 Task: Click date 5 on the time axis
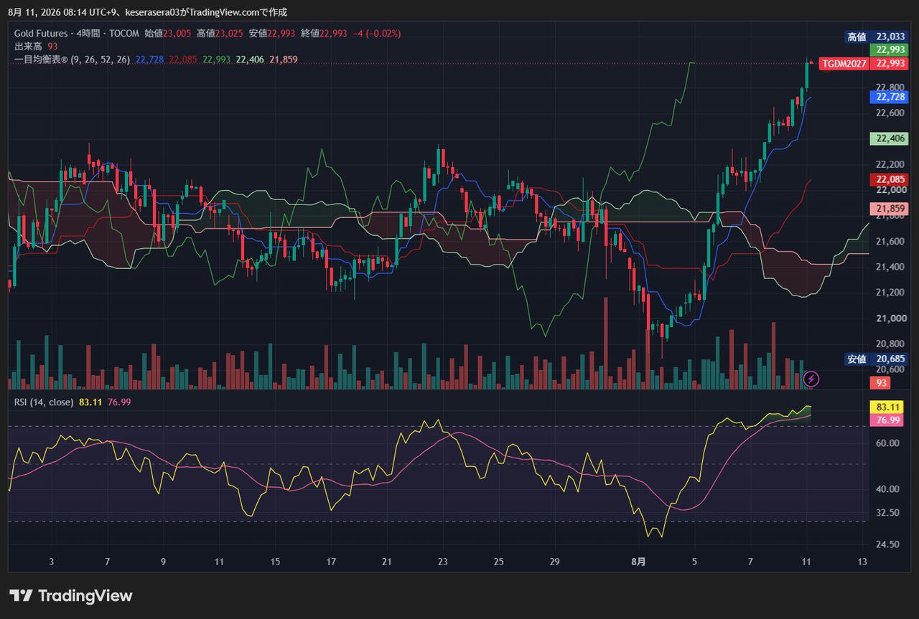[694, 562]
